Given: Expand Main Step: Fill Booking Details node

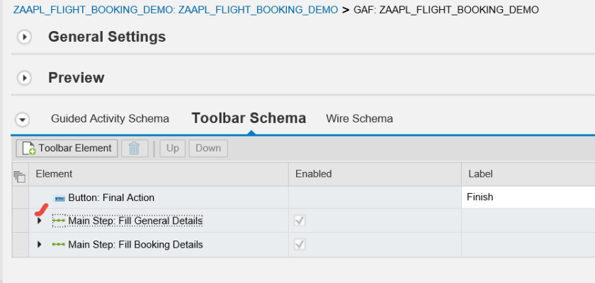Looking at the screenshot, I should (x=39, y=245).
